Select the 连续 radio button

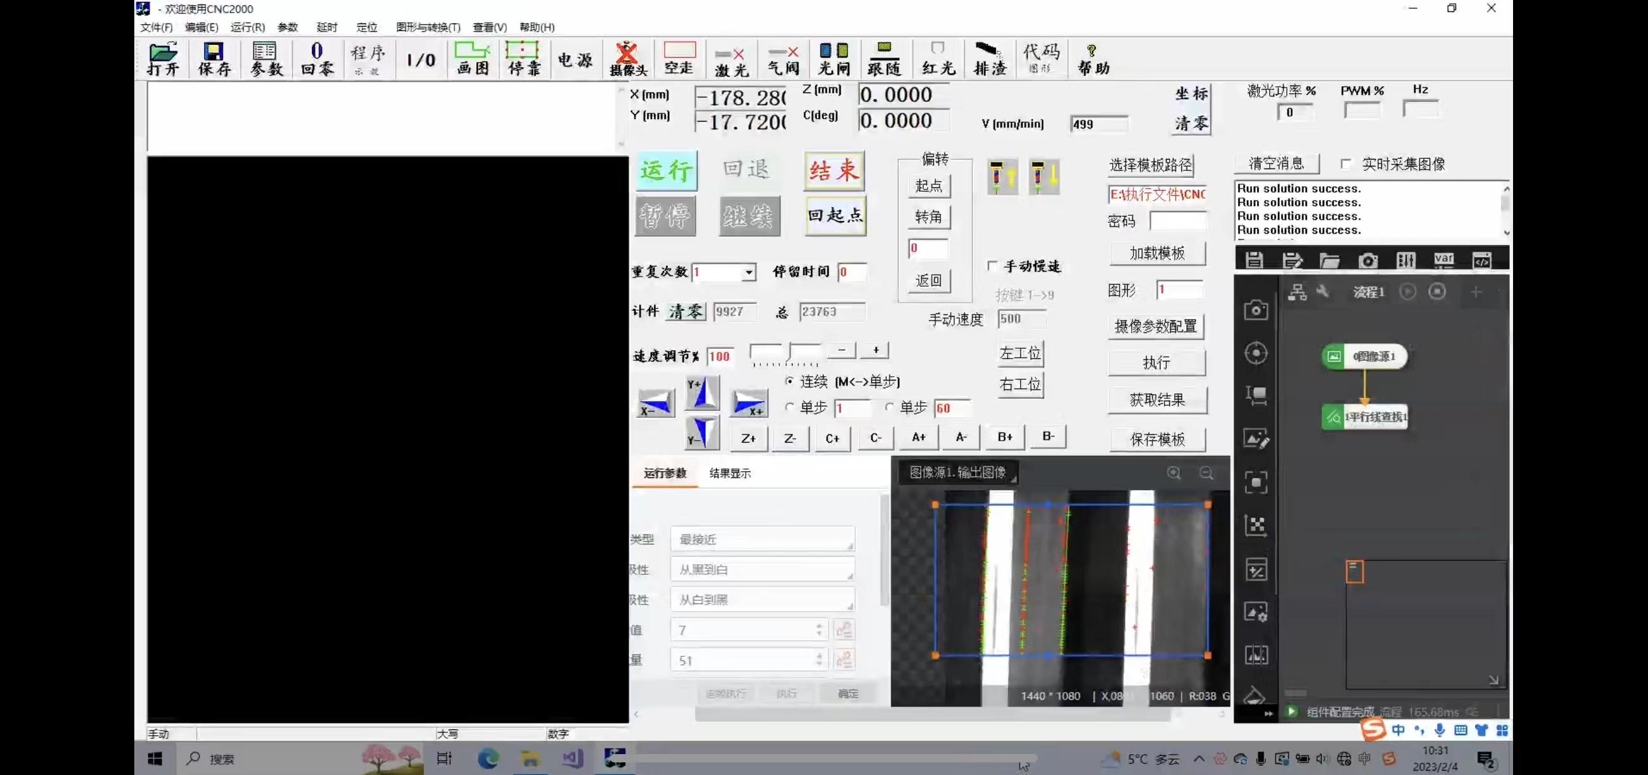point(789,381)
